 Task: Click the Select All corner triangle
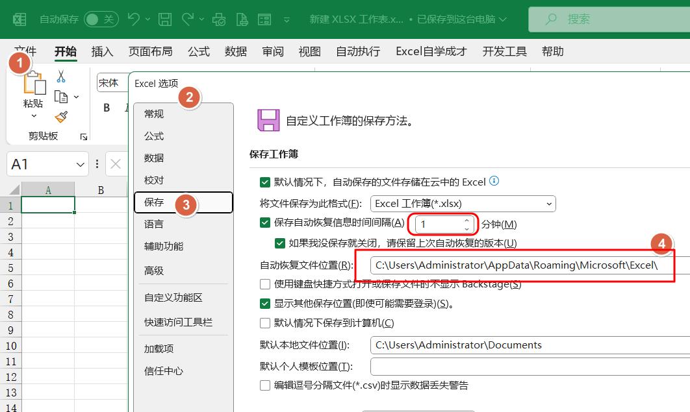click(14, 189)
